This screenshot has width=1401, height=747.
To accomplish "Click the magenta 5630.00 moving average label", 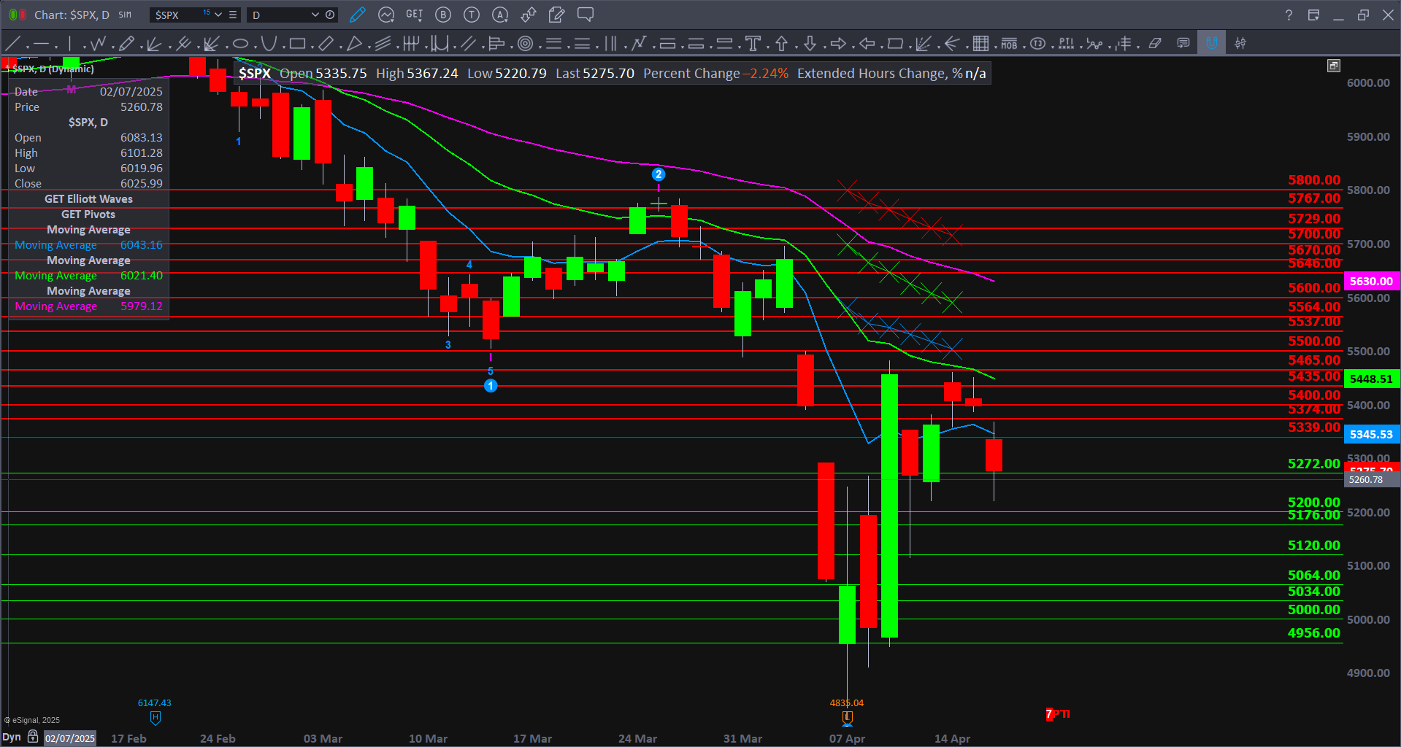I will (x=1370, y=281).
